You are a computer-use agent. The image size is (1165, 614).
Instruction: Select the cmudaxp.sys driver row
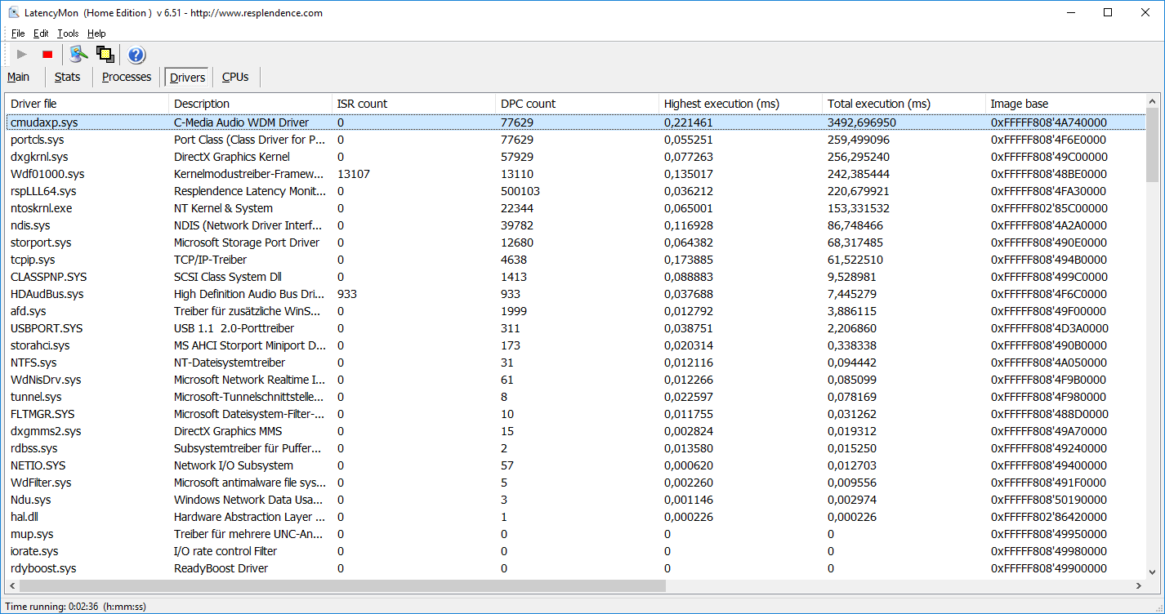pos(575,122)
